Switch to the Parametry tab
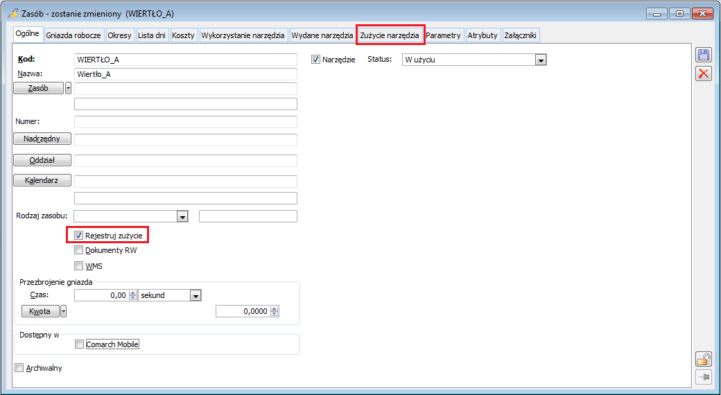This screenshot has height=395, width=721. click(x=443, y=35)
